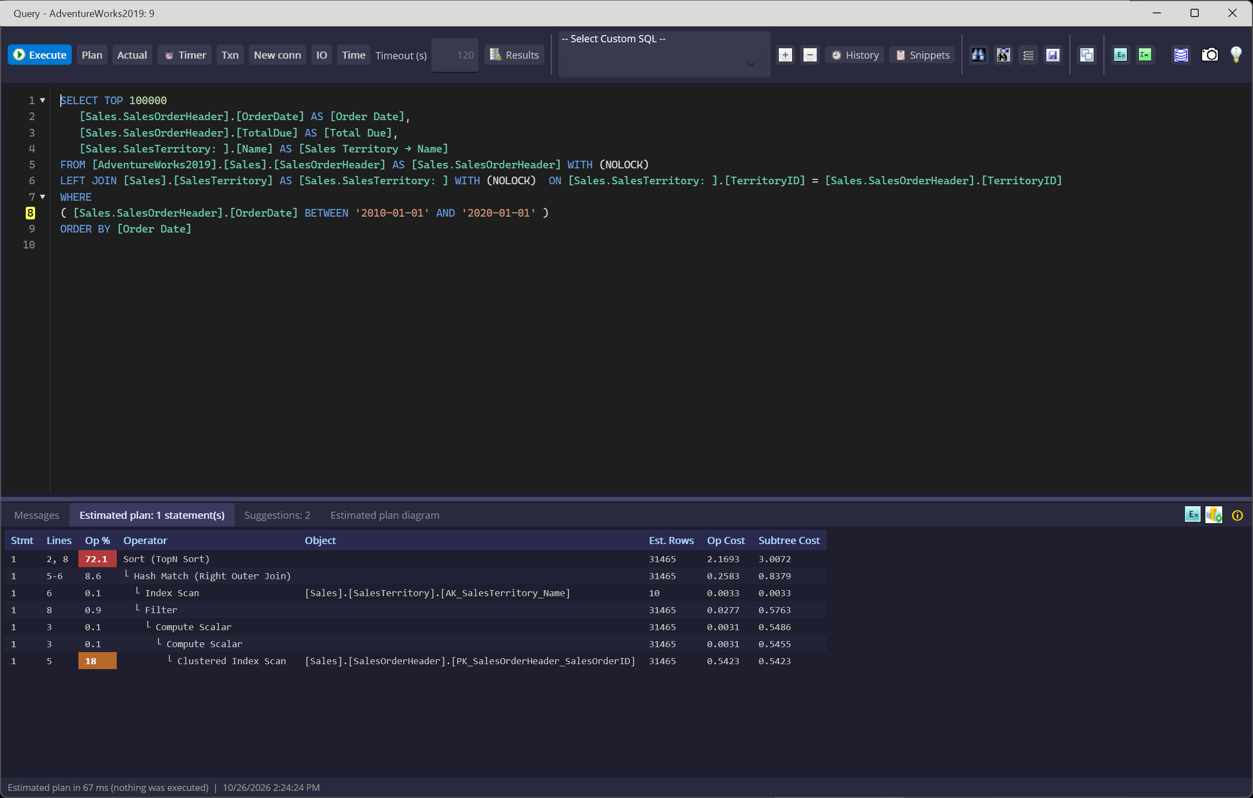Click the floppy disk save icon
This screenshot has height=798, width=1253.
1053,55
